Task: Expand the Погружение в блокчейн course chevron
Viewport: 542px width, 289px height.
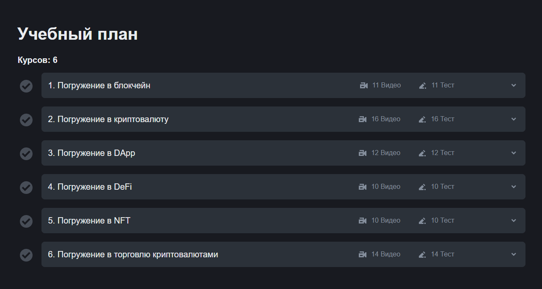Action: coord(514,85)
